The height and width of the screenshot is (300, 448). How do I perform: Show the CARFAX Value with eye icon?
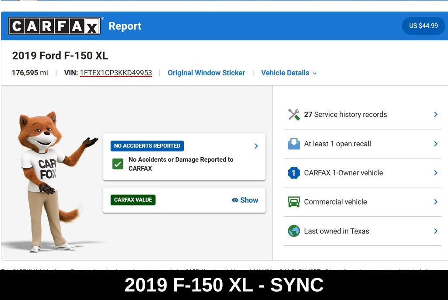tap(245, 200)
